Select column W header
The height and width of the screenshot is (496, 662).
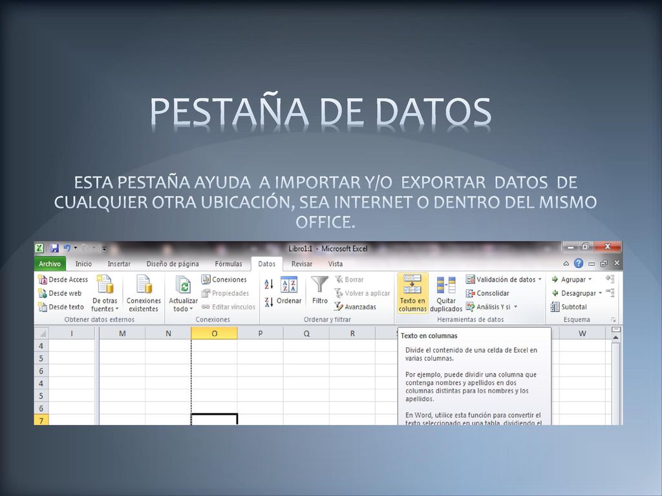pos(582,334)
